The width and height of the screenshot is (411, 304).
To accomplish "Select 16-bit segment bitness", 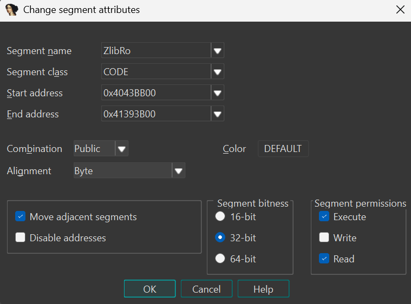I will 220,216.
